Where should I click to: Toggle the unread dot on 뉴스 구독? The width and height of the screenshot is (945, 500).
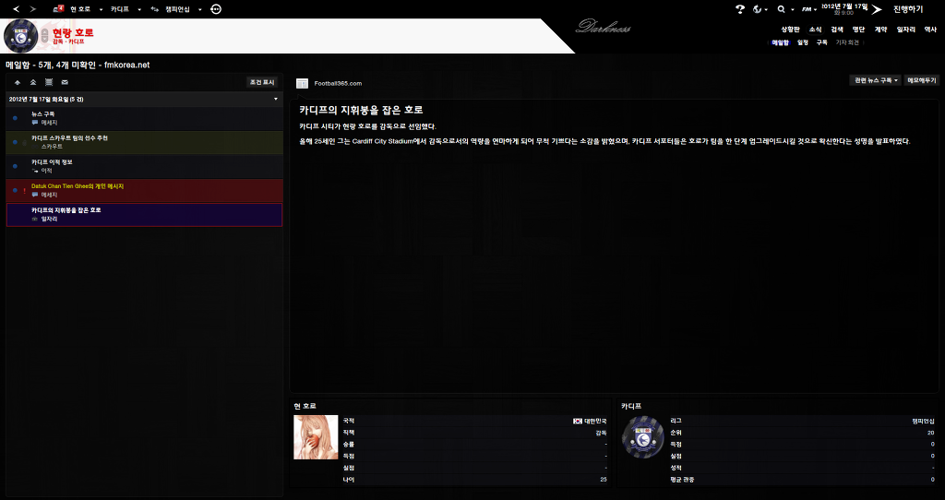15,118
